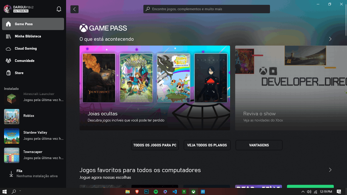Click Jogos favoritos para todos os computadores heading

(140, 170)
